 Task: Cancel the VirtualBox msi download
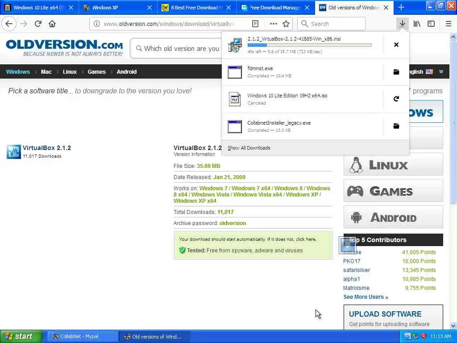pyautogui.click(x=396, y=45)
